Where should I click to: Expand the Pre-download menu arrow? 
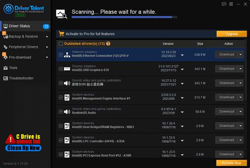pos(47,57)
